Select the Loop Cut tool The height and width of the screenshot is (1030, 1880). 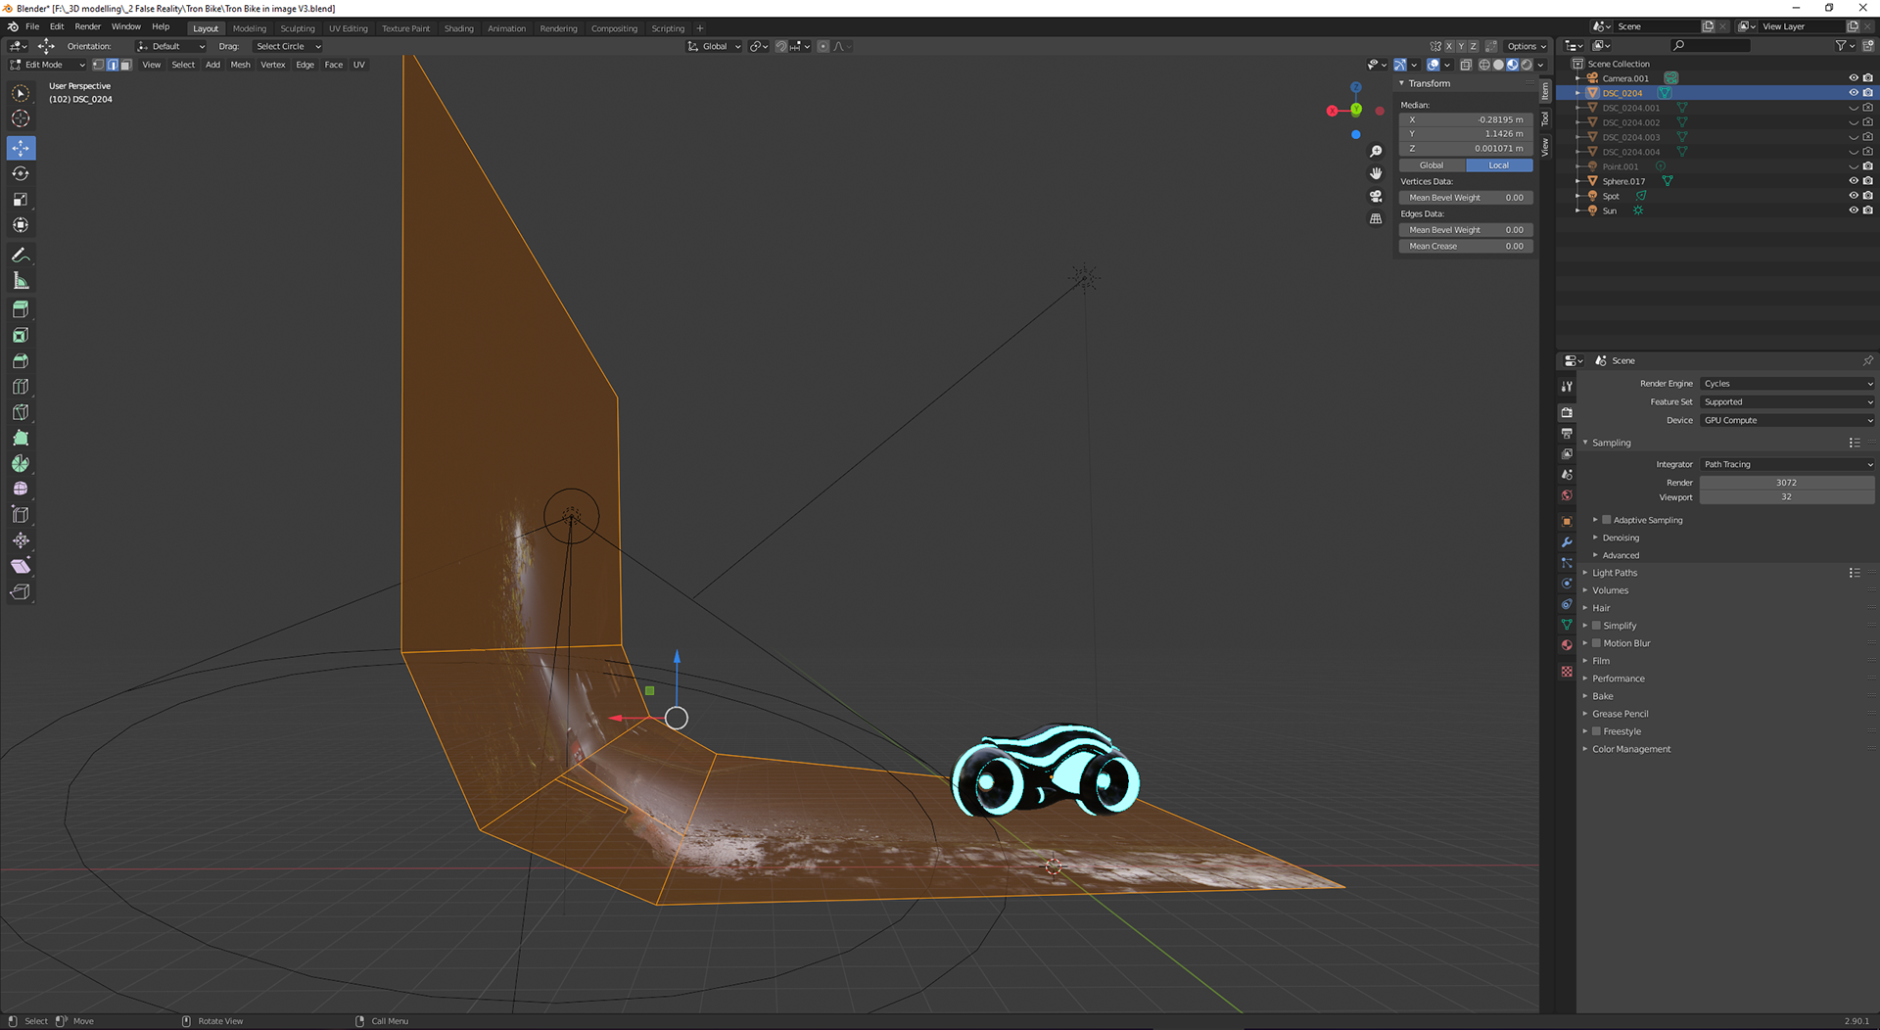click(21, 387)
